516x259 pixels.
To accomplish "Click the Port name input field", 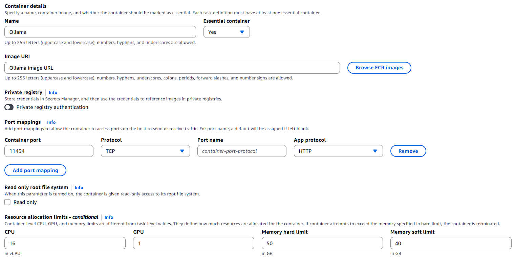I will pyautogui.click(x=242, y=151).
